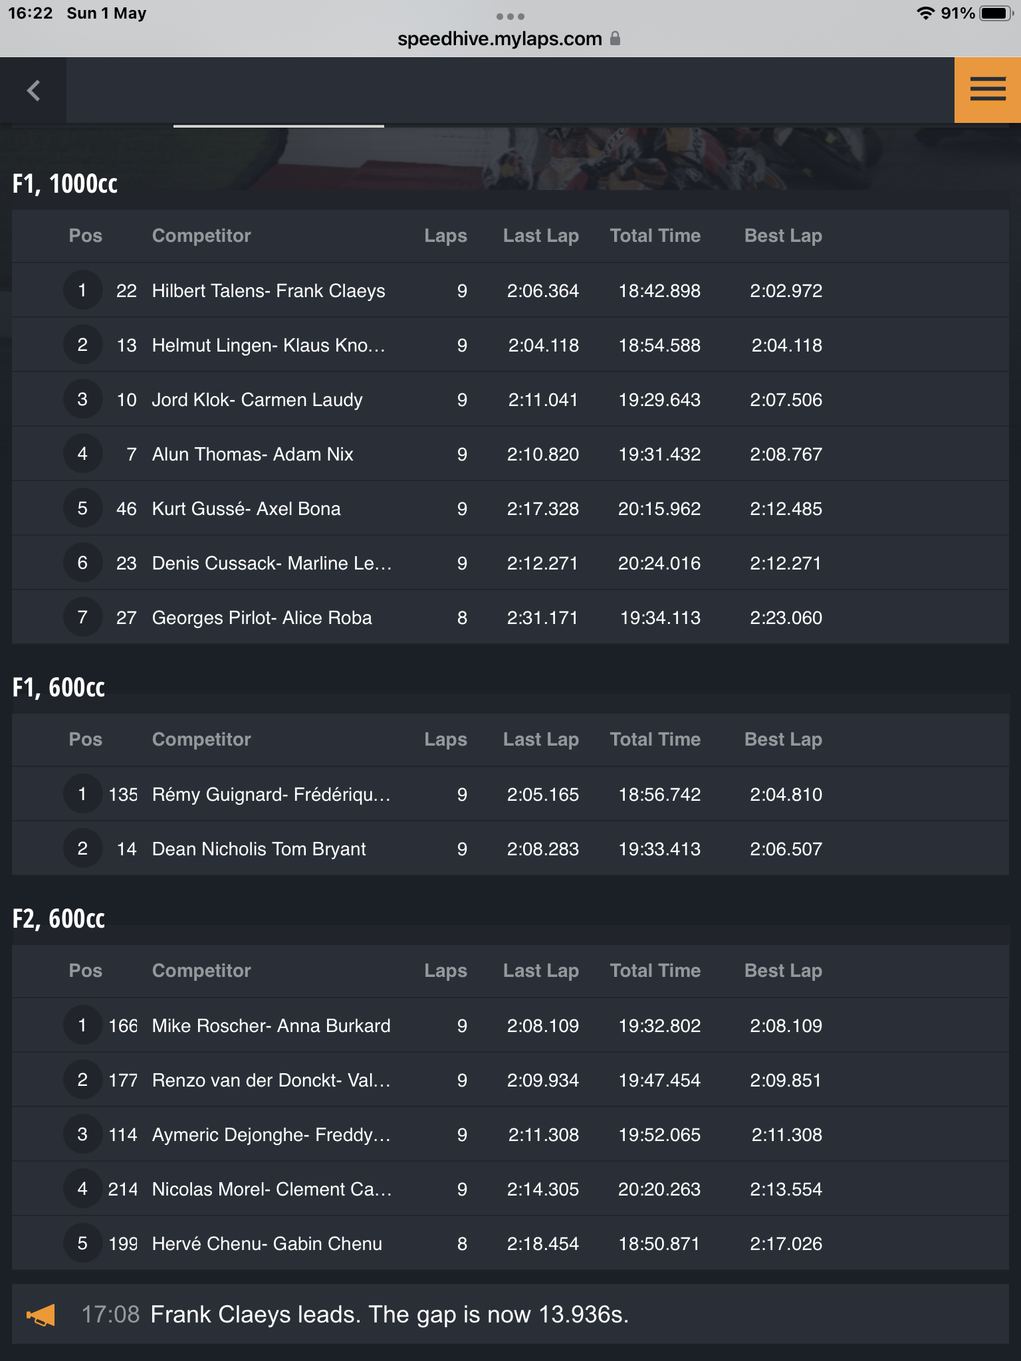This screenshot has height=1361, width=1021.
Task: Tap the F1, 600cc class heading
Action: pyautogui.click(x=58, y=687)
